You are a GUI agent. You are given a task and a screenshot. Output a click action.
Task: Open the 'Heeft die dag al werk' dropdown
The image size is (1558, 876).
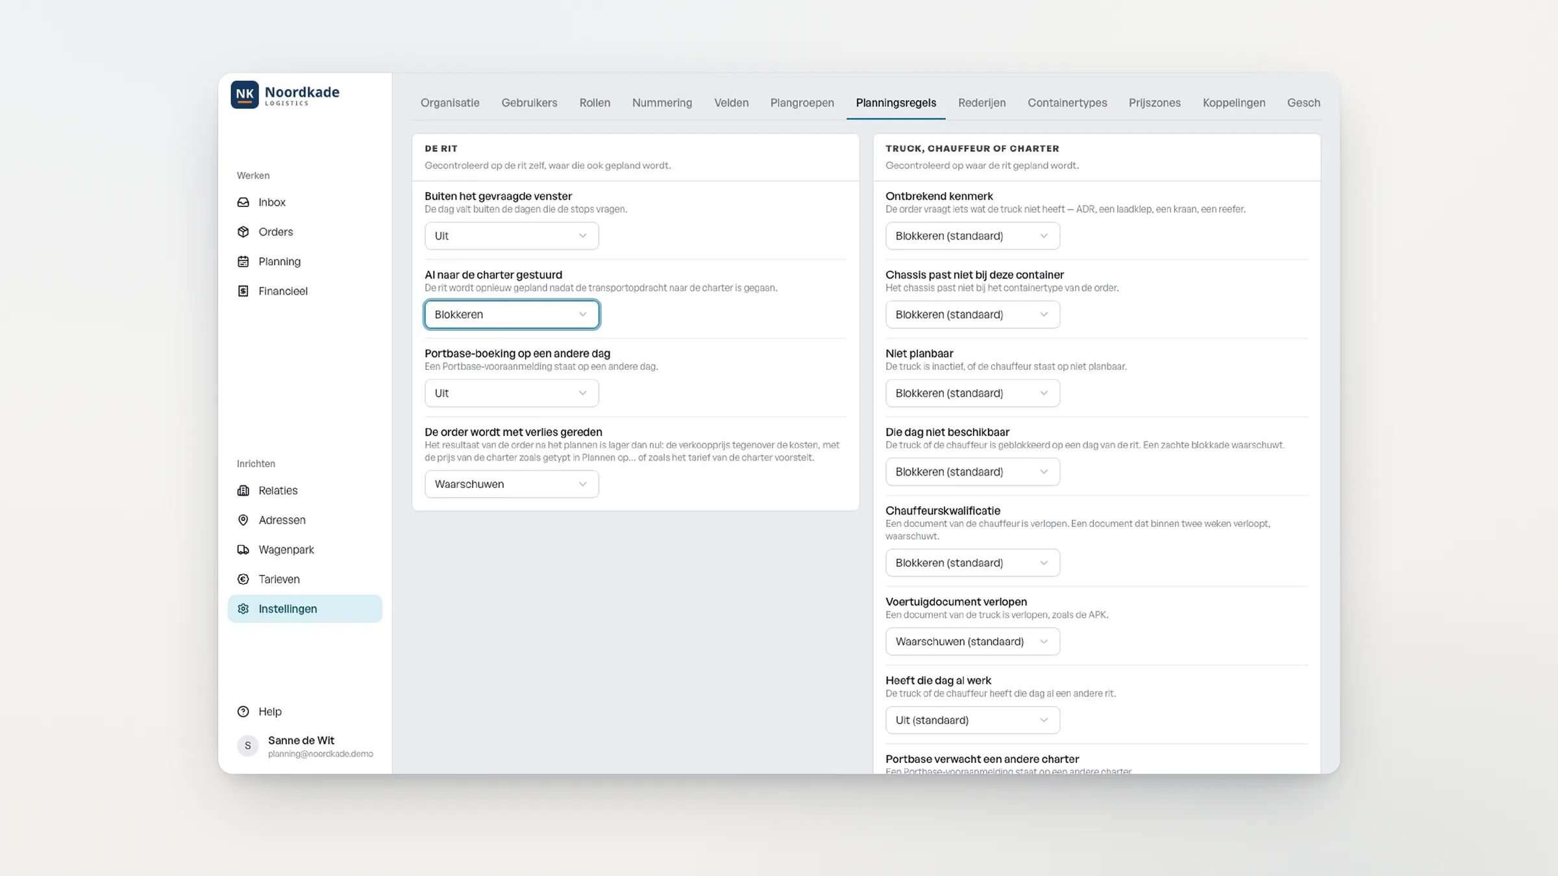tap(972, 720)
